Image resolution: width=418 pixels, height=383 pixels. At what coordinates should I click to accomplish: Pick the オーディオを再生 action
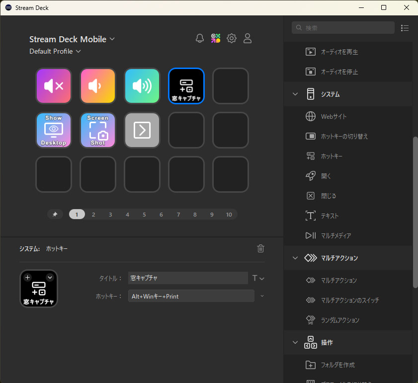pyautogui.click(x=348, y=52)
